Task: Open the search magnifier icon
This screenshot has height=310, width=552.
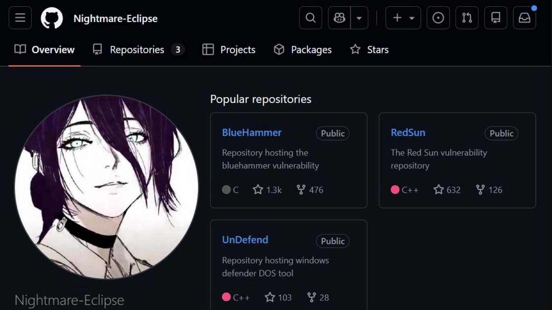Action: coord(310,18)
